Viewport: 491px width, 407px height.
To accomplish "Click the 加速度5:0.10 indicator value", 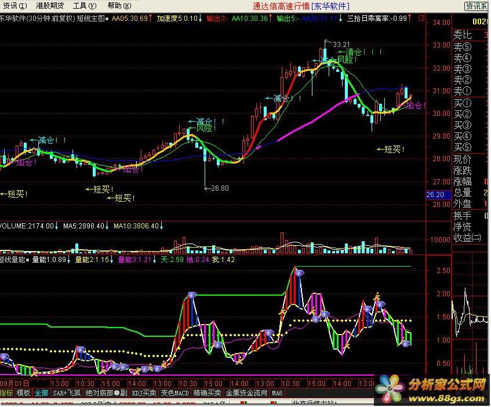I will 177,19.
